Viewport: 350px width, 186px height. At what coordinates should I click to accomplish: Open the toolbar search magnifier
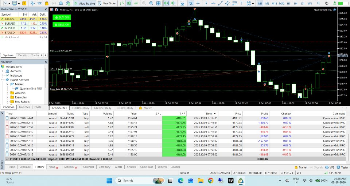(x=319, y=3)
